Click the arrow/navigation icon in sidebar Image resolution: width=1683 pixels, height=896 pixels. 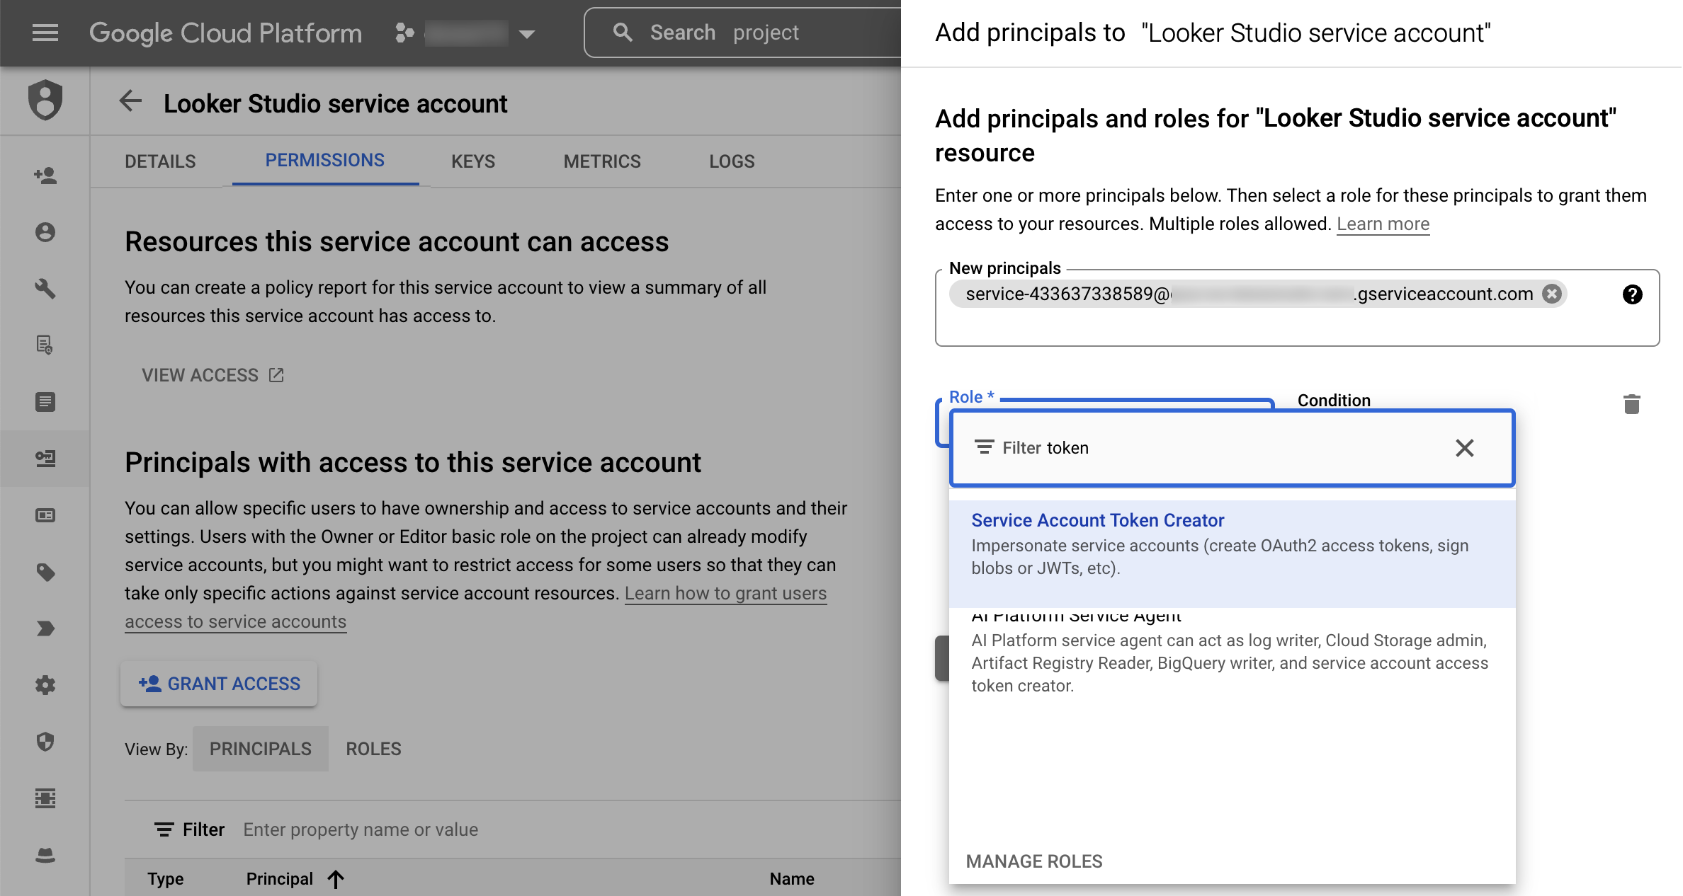coord(45,627)
